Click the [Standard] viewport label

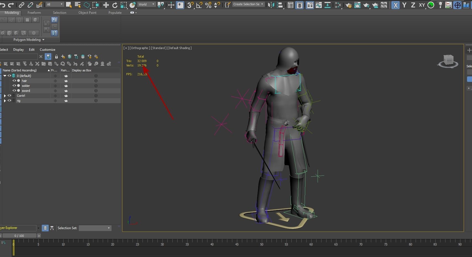(159, 48)
